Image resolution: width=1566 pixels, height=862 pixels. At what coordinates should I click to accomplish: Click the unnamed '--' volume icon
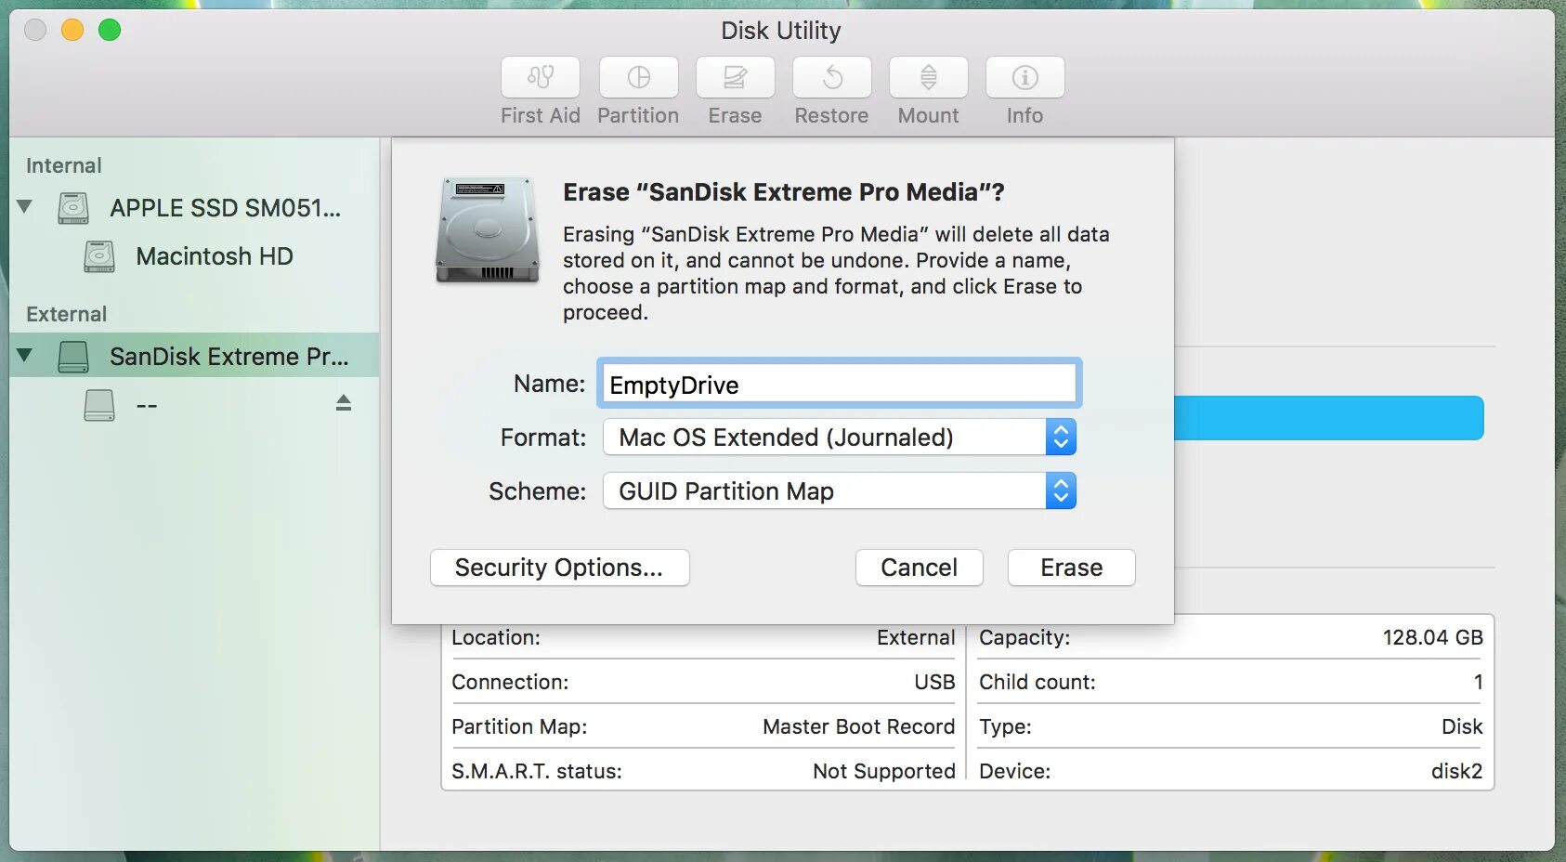[99, 405]
